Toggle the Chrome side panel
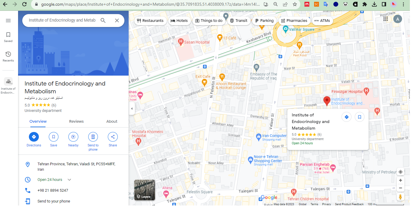This screenshot has width=412, height=219. (384, 4)
